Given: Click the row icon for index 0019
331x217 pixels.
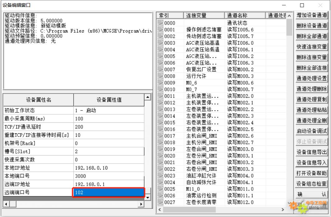Looking at the screenshot, I should [x=160, y=149].
